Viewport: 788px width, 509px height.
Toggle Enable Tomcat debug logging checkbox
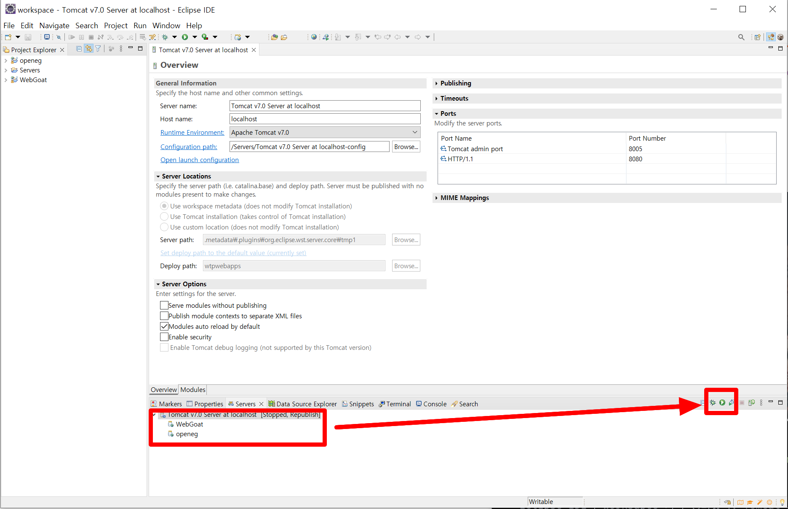pos(164,347)
